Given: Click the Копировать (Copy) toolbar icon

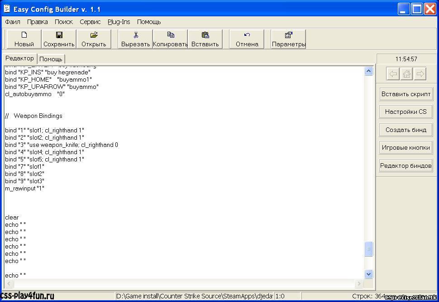Looking at the screenshot, I should pyautogui.click(x=170, y=35).
